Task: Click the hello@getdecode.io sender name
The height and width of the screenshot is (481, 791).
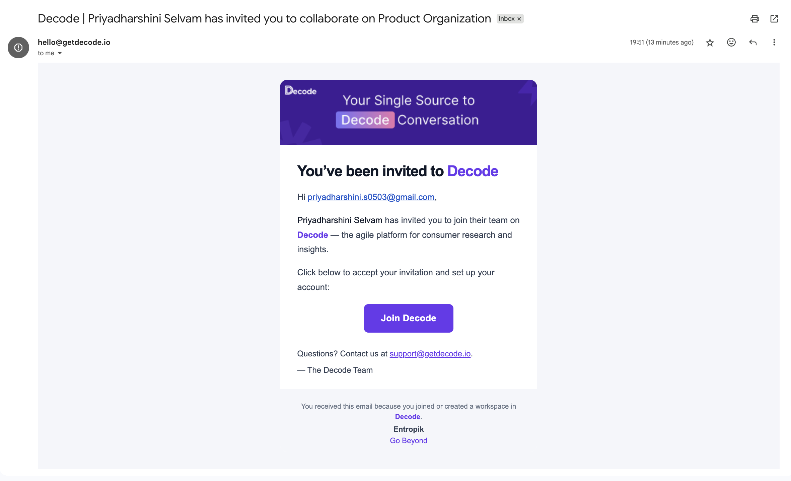Action: (x=74, y=42)
